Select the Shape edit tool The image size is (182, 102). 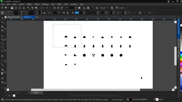point(2,22)
